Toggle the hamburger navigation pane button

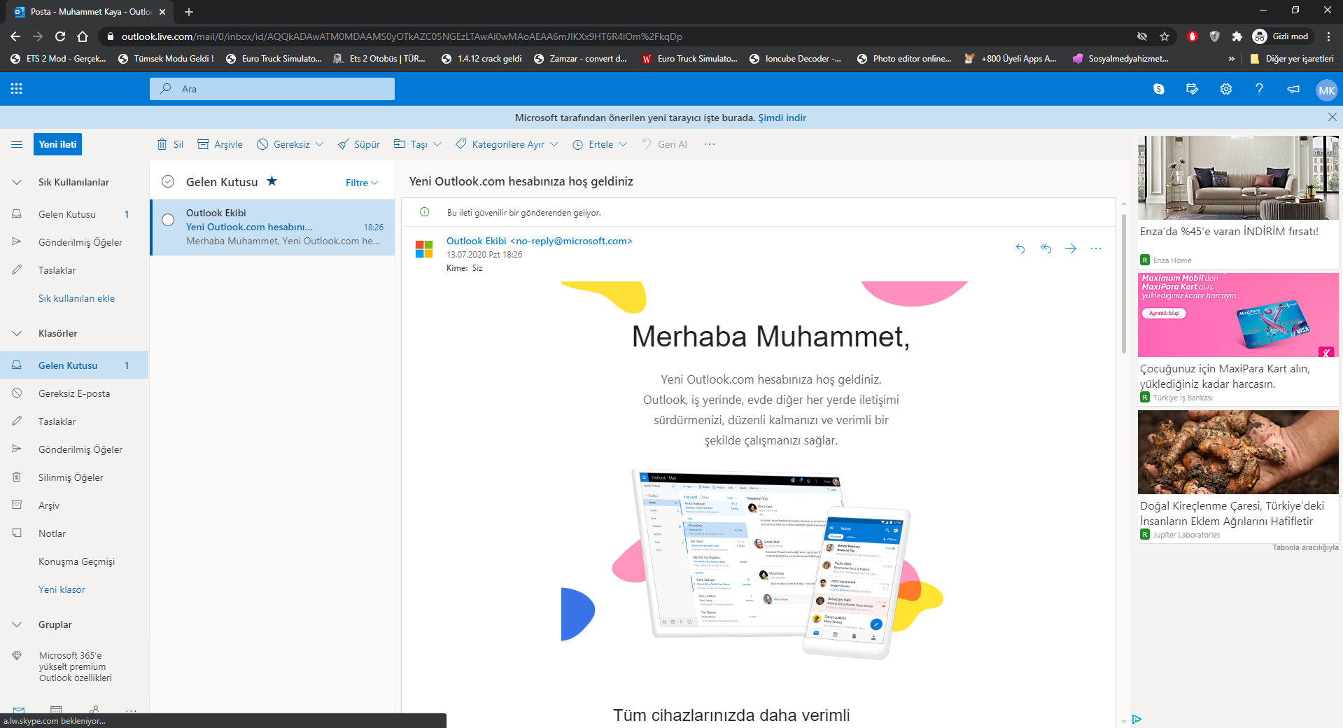pyautogui.click(x=17, y=144)
